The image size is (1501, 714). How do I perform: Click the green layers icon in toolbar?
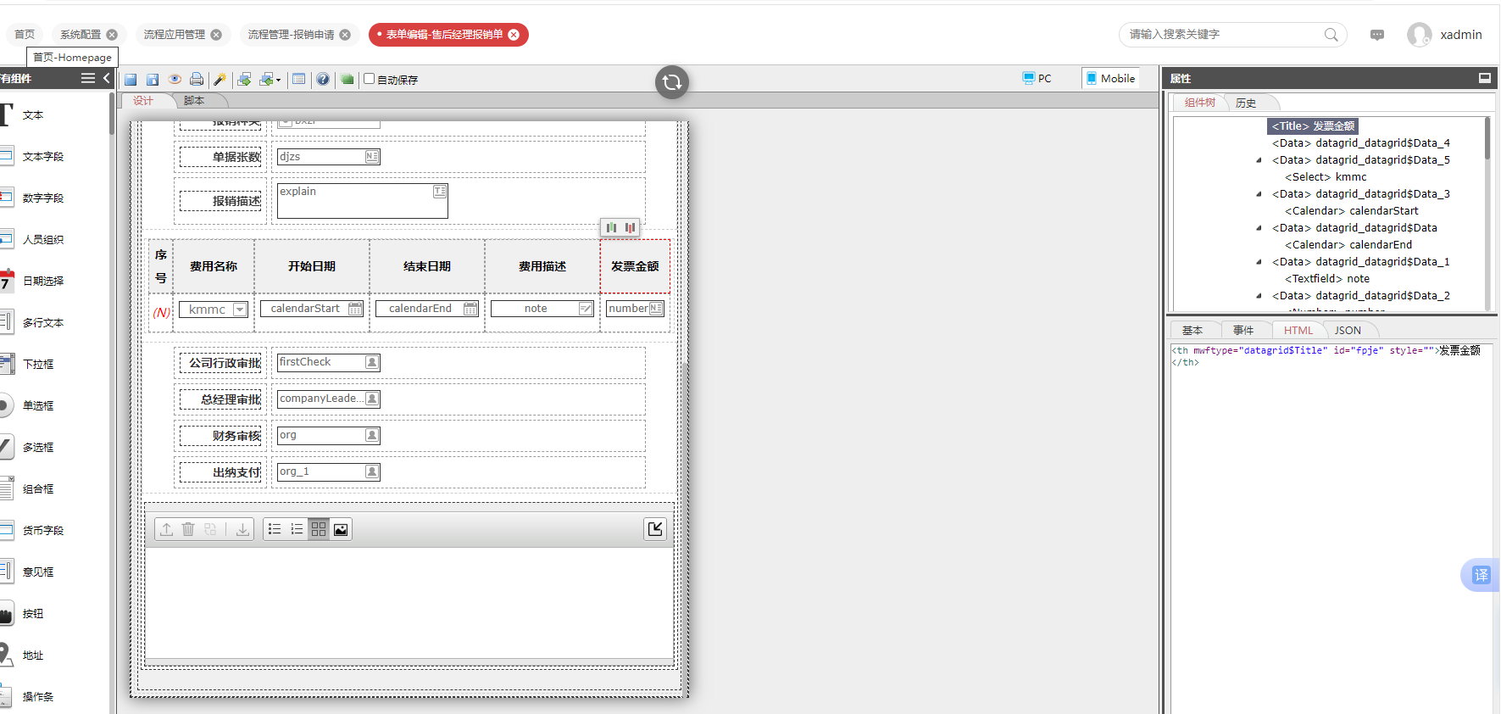pos(347,80)
